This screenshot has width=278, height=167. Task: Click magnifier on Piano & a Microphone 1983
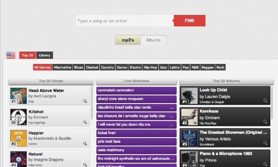tap(265, 164)
